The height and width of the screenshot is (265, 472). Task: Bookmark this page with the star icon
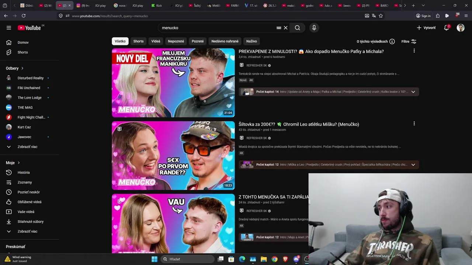[381, 16]
